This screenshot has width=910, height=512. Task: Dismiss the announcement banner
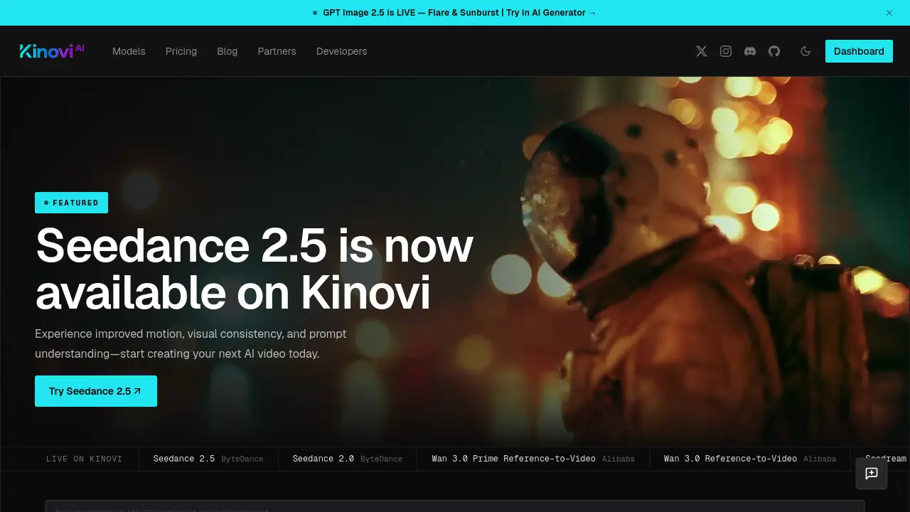pyautogui.click(x=889, y=13)
